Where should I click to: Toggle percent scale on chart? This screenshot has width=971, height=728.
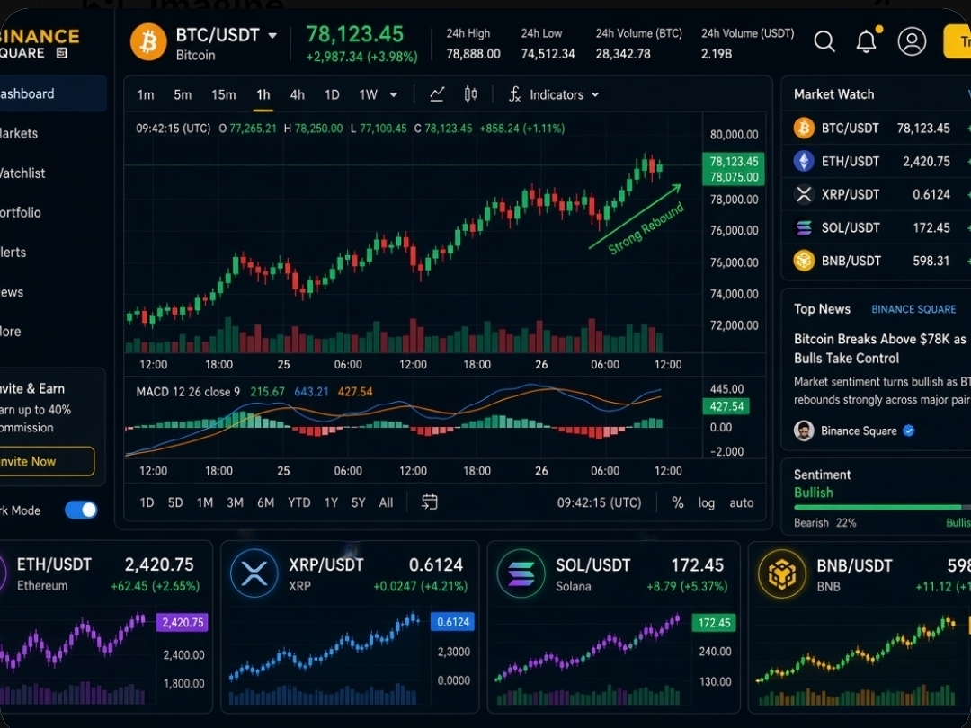[678, 502]
